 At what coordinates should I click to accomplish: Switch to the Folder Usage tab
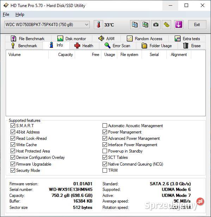pos(157,46)
